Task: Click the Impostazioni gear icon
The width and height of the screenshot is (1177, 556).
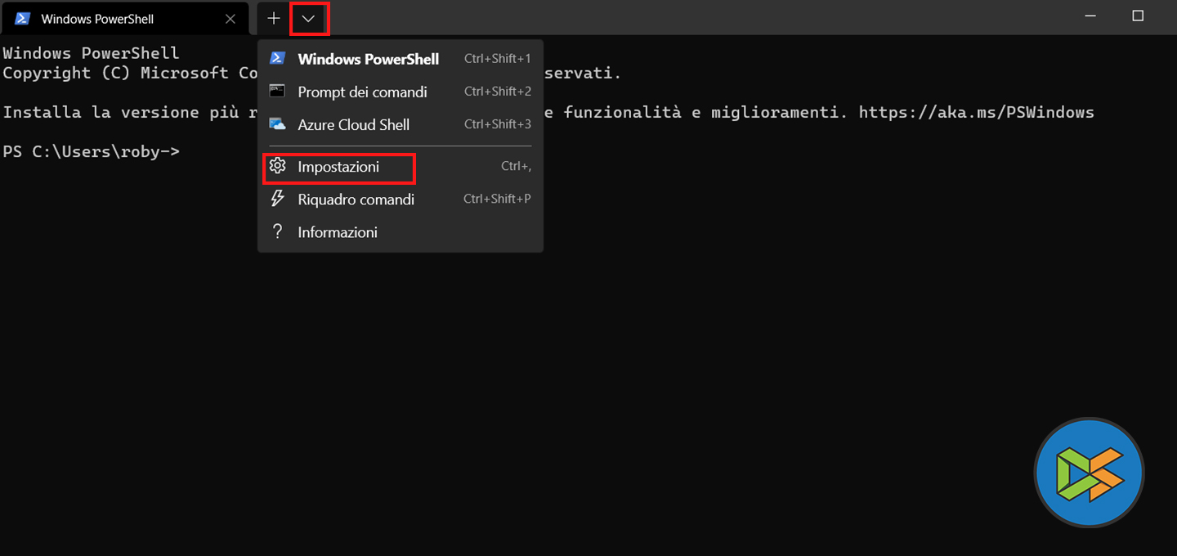Action: point(278,166)
